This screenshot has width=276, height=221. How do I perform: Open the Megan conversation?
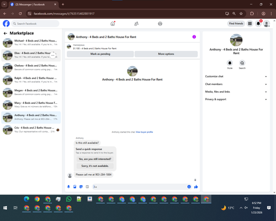click(31, 92)
